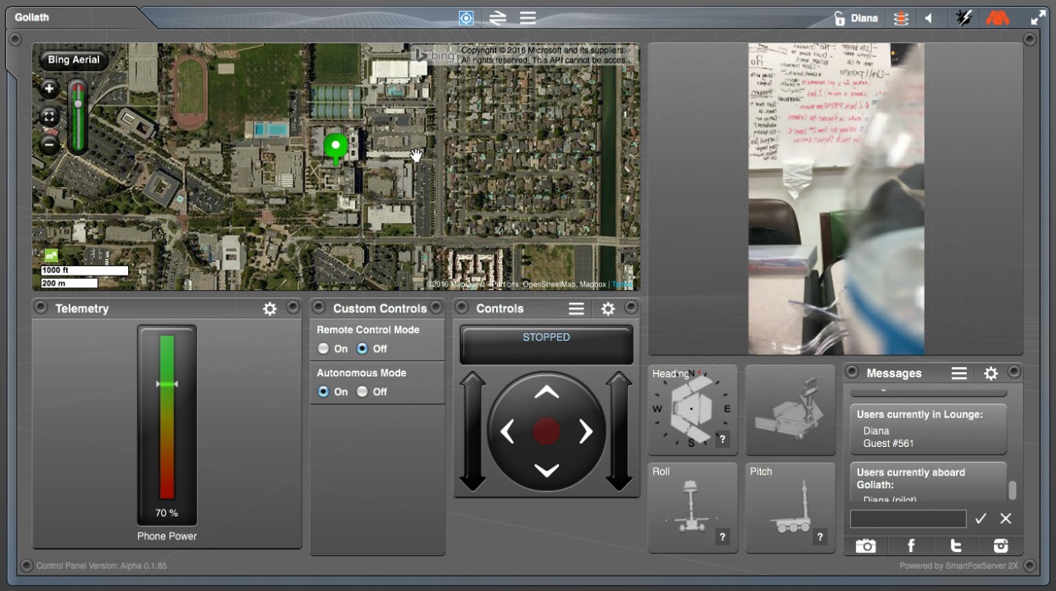Viewport: 1056px width, 591px height.
Task: Click the right vertical double-arrow slider
Action: click(619, 431)
